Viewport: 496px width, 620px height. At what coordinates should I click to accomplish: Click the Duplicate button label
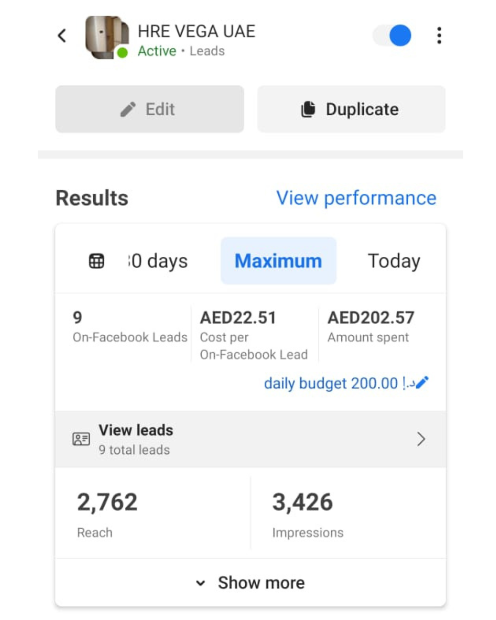tap(362, 109)
